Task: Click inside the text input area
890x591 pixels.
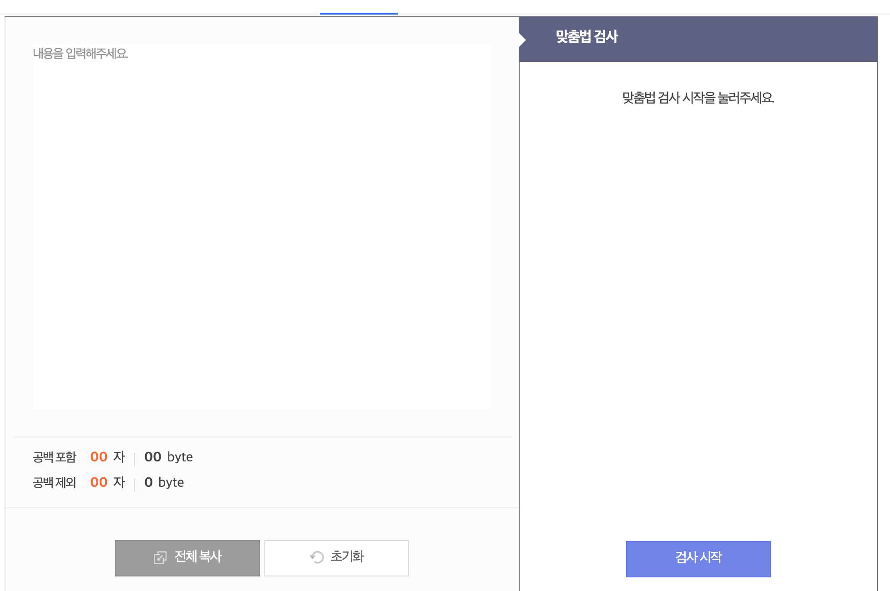Action: point(262,227)
